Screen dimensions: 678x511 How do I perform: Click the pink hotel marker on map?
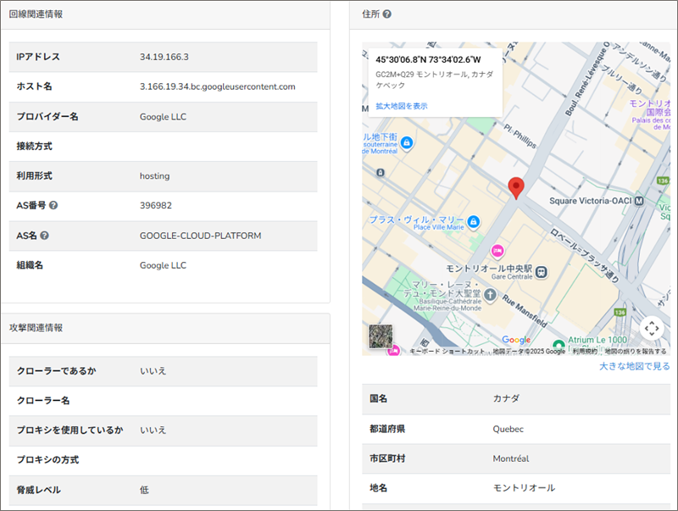[497, 251]
